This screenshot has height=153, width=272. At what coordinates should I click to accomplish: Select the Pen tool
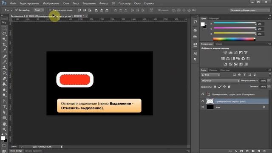[x=4, y=101]
